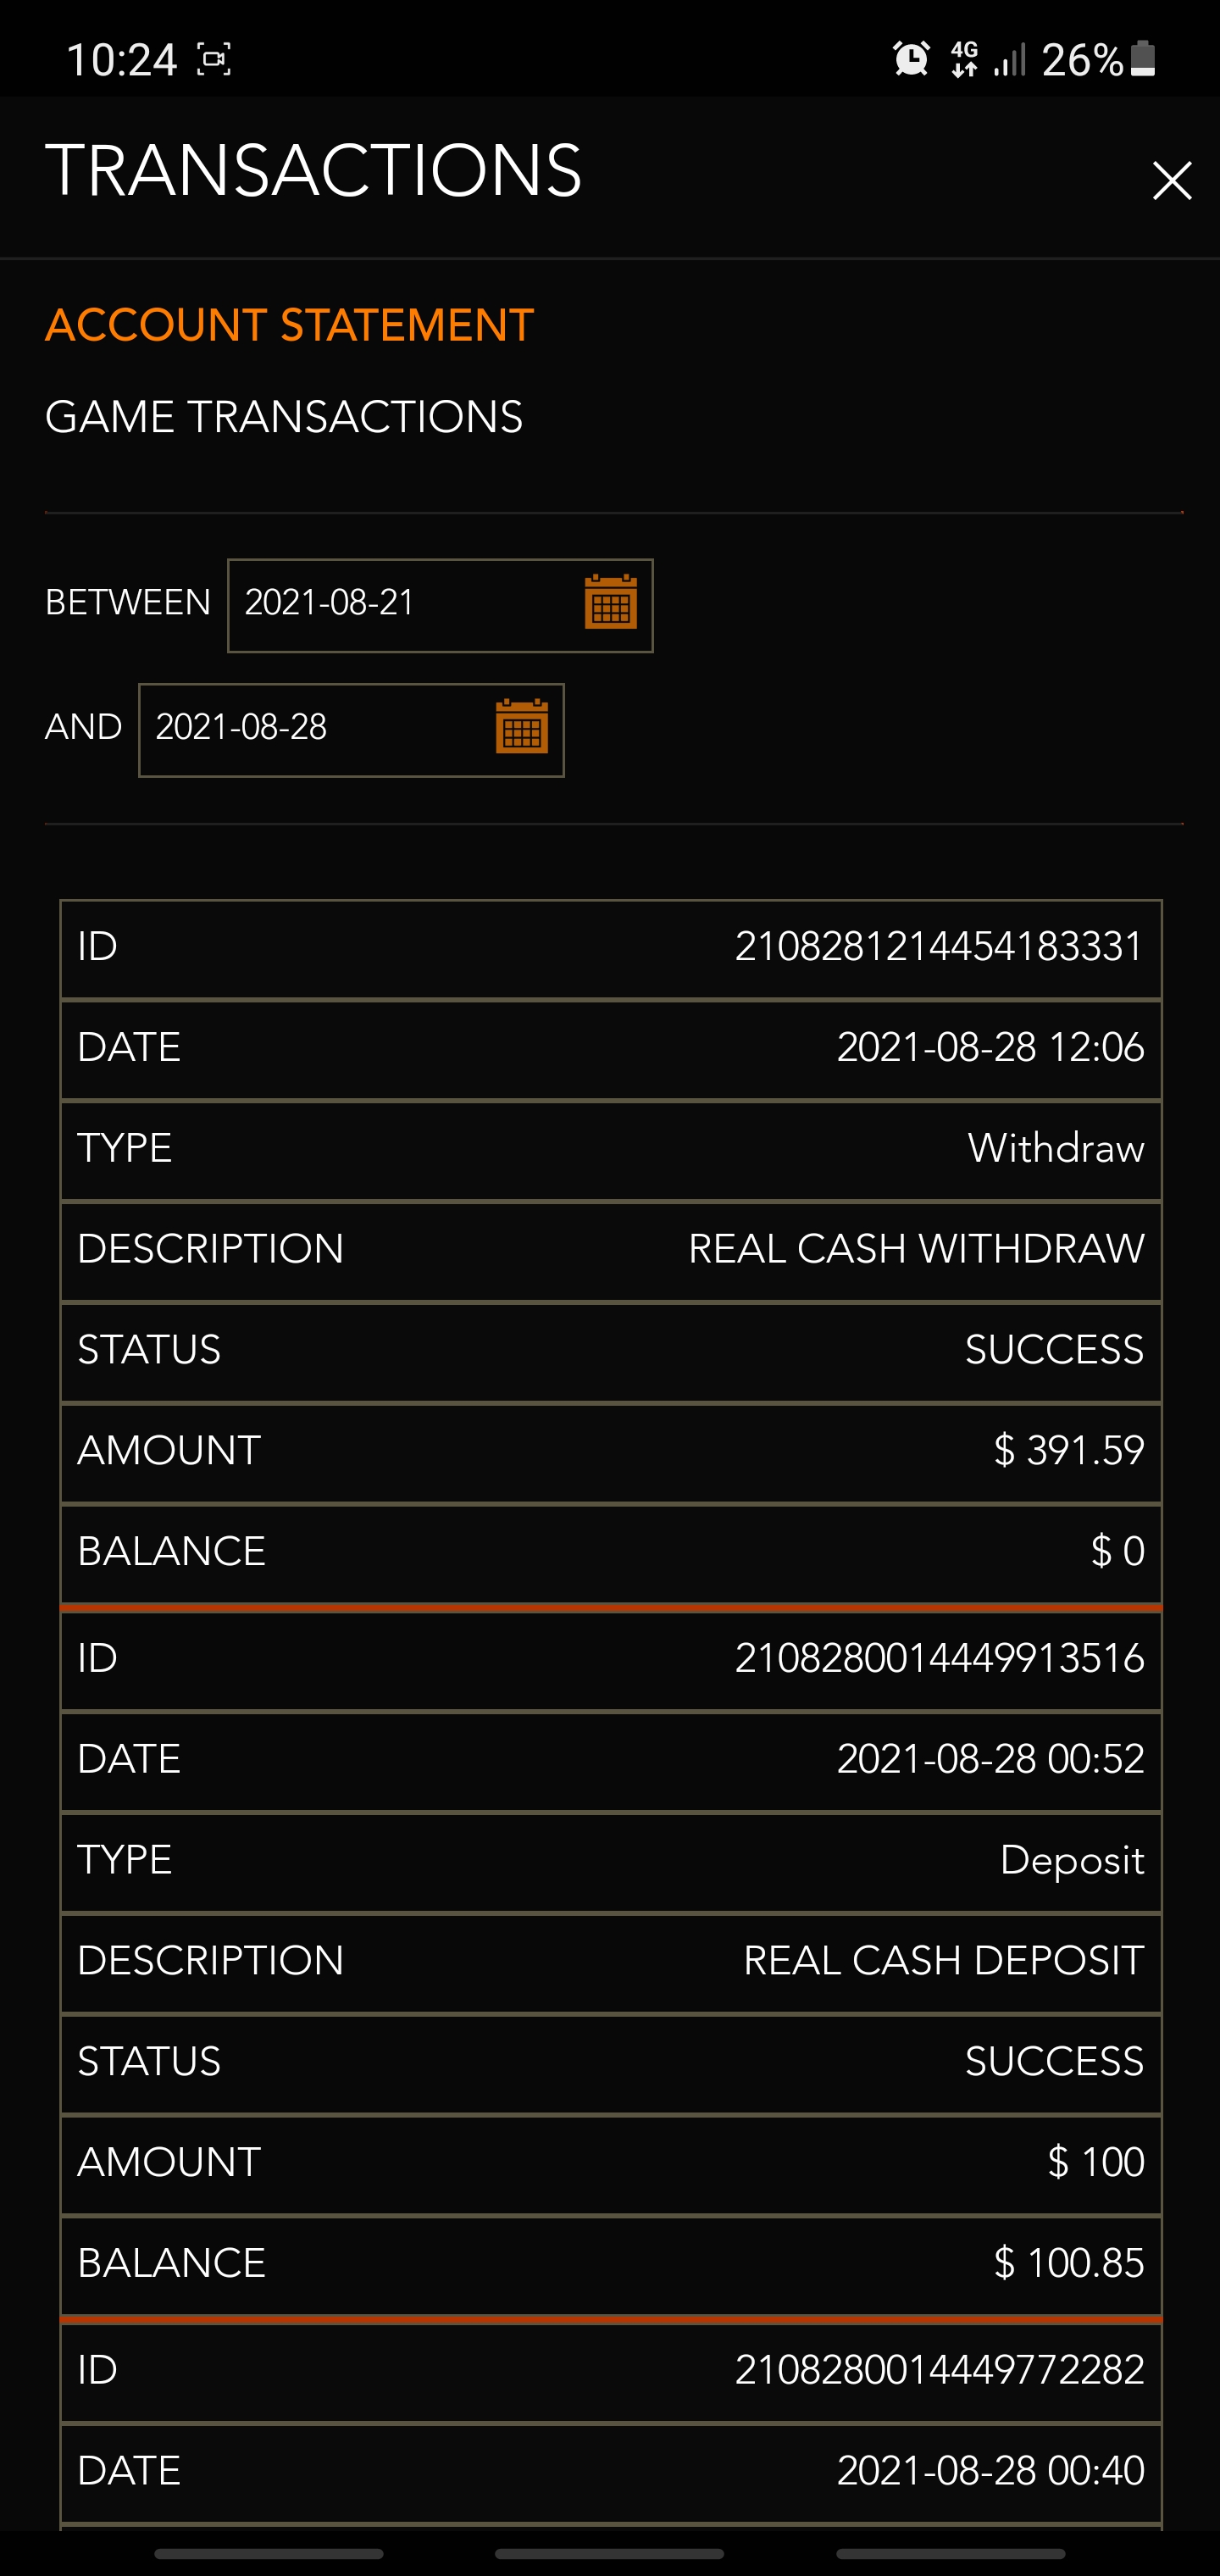Image resolution: width=1220 pixels, height=2576 pixels.
Task: Tap the $ 391.59 withdraw amount
Action: (1068, 1451)
